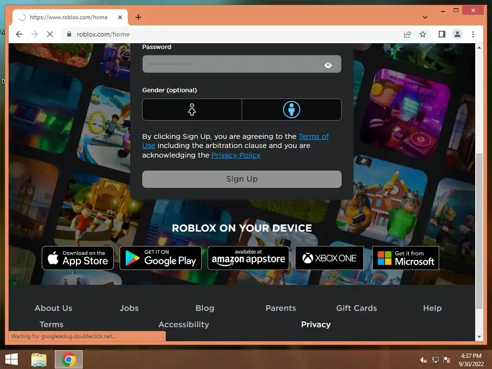The image size is (492, 369).
Task: Open Download on the App Store badge
Action: (x=78, y=258)
